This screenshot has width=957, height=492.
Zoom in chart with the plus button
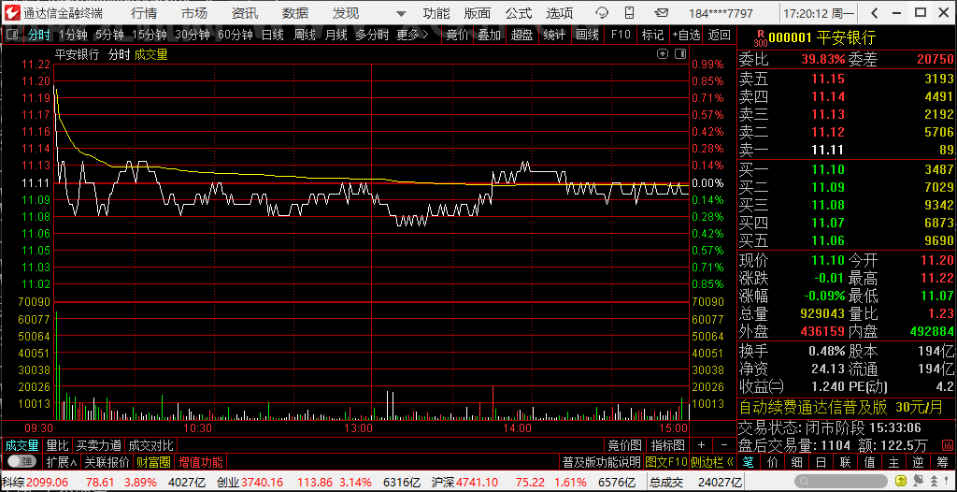[x=701, y=445]
